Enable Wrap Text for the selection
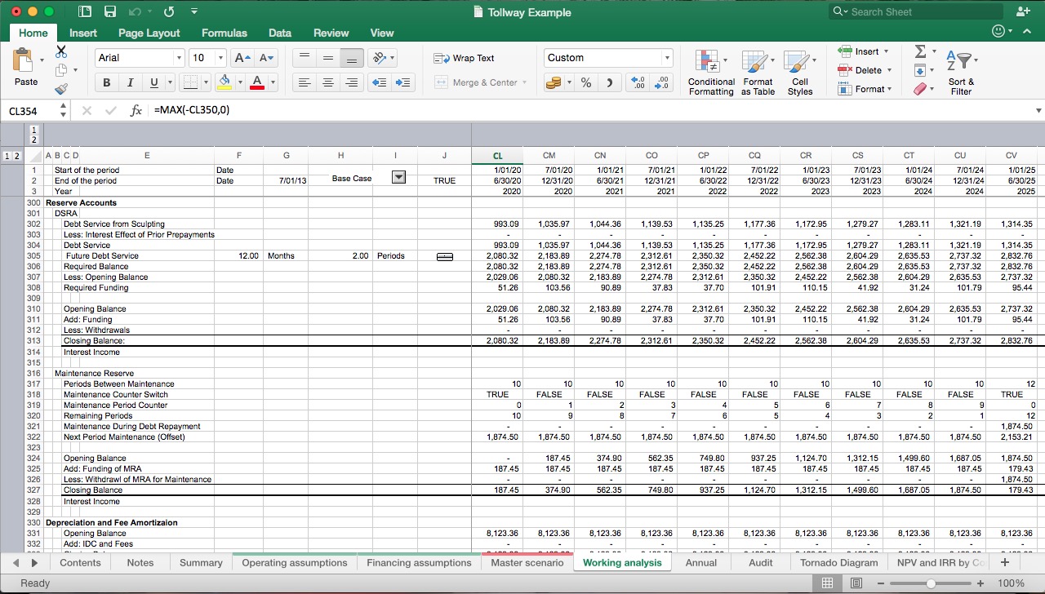 click(465, 58)
